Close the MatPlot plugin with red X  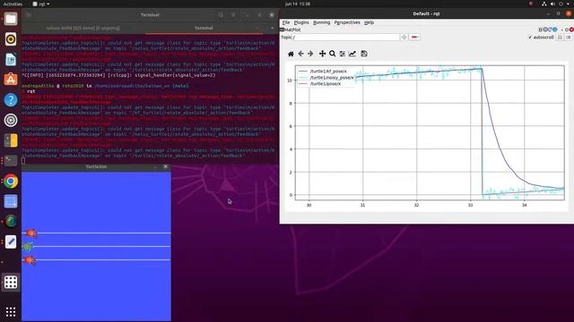571,30
